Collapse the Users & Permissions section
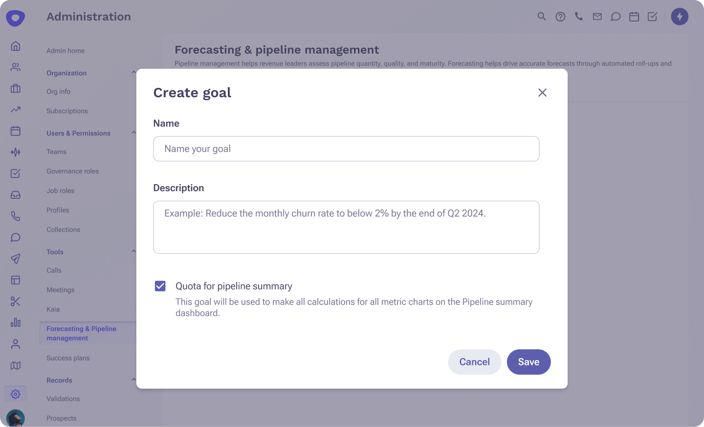Image resolution: width=704 pixels, height=427 pixels. (133, 132)
